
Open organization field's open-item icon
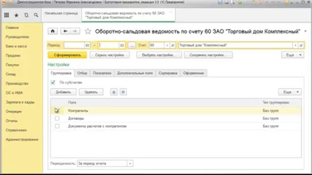(301, 45)
